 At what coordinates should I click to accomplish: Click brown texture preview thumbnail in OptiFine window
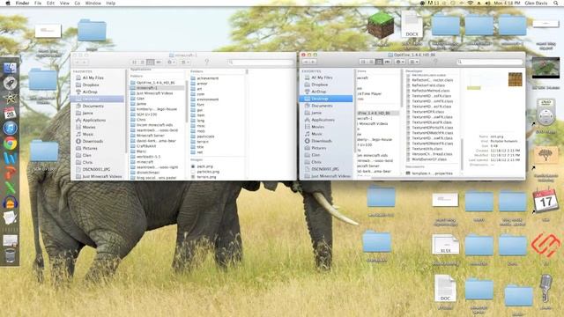[515, 79]
